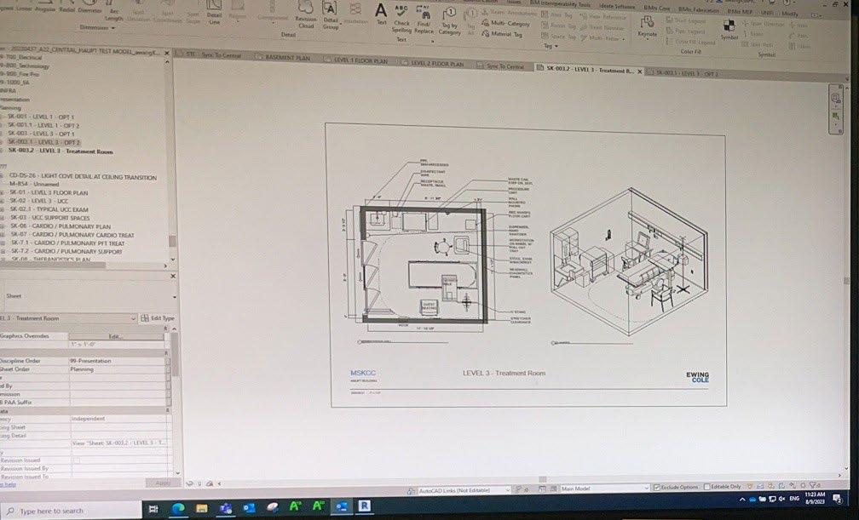Open the AutoCAD Links workset dropdown
The width and height of the screenshot is (859, 520).
tap(507, 490)
